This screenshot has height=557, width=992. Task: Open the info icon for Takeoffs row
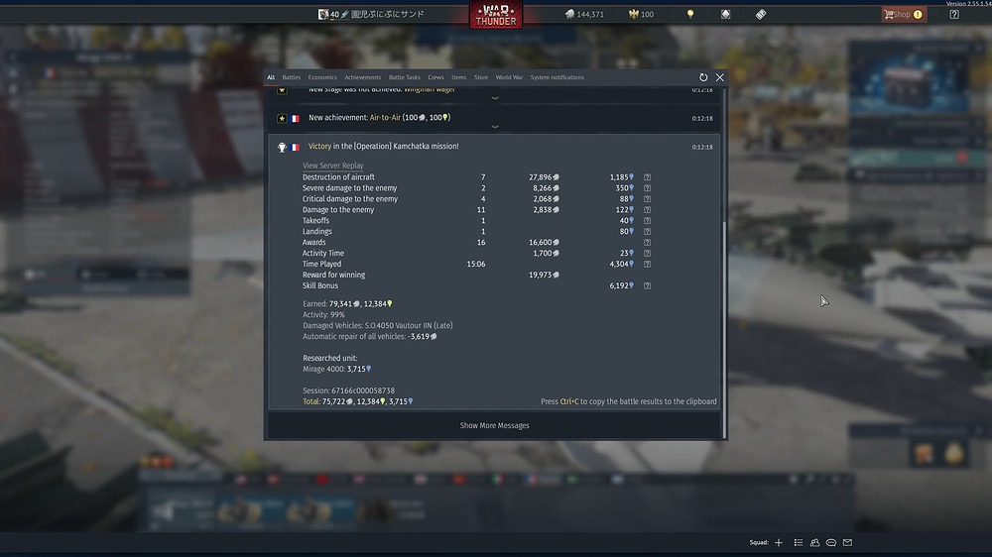[647, 221]
